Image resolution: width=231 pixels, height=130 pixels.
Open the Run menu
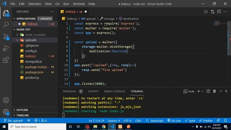66,4
